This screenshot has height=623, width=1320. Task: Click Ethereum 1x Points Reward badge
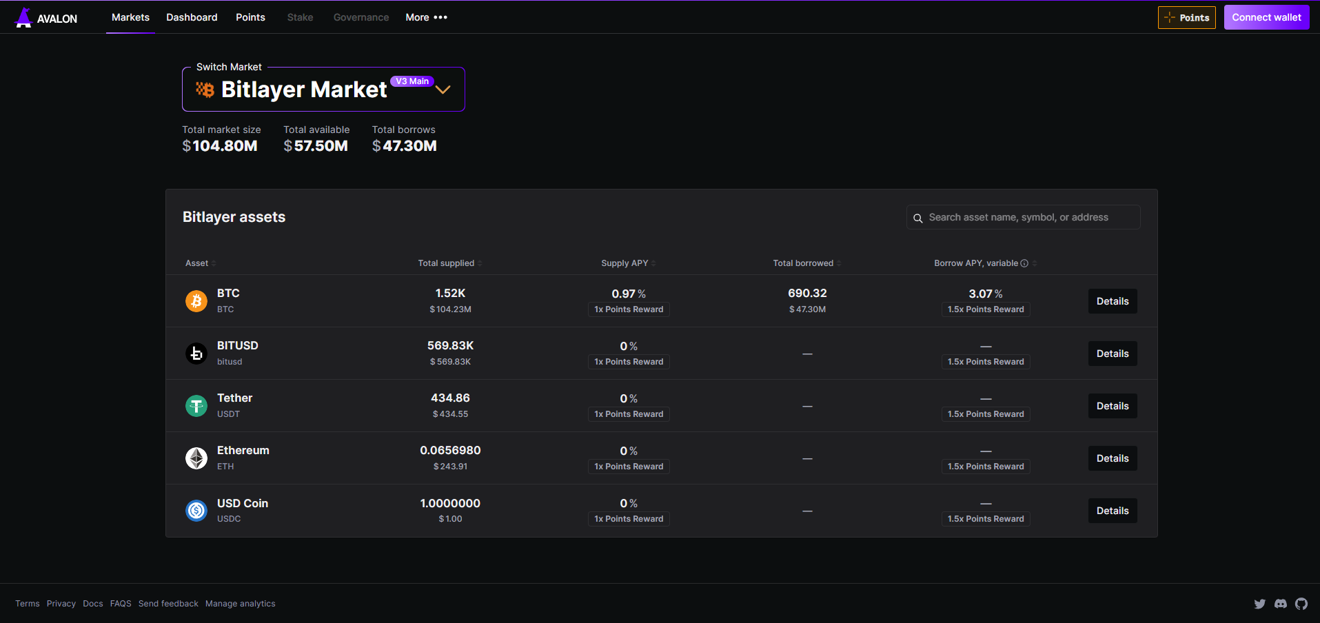coord(629,467)
